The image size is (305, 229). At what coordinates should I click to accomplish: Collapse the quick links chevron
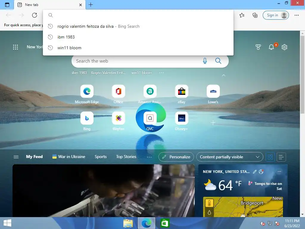(x=224, y=75)
